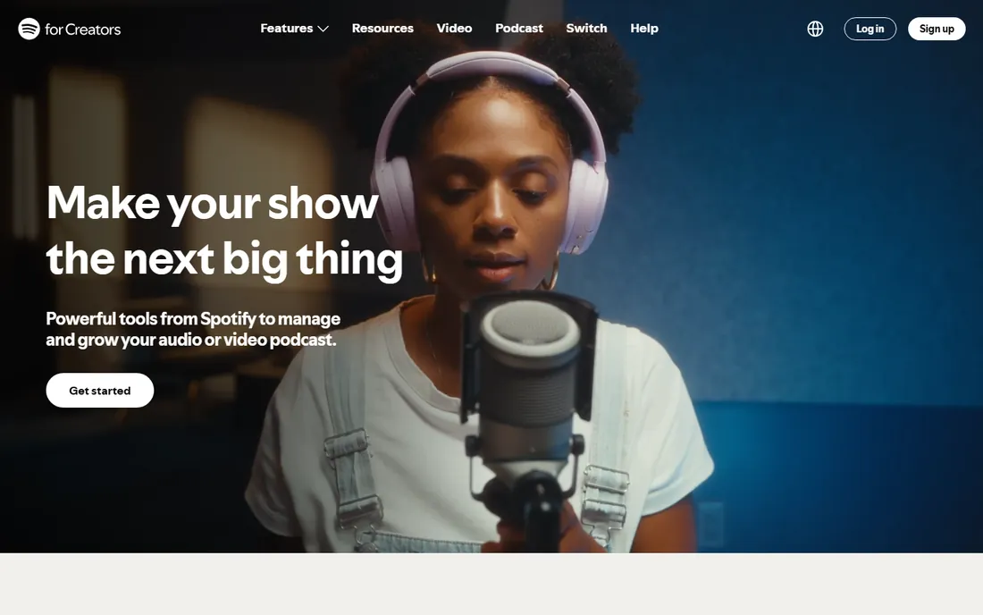
Task: Click the Spotify for Creators logo
Action: tap(69, 29)
